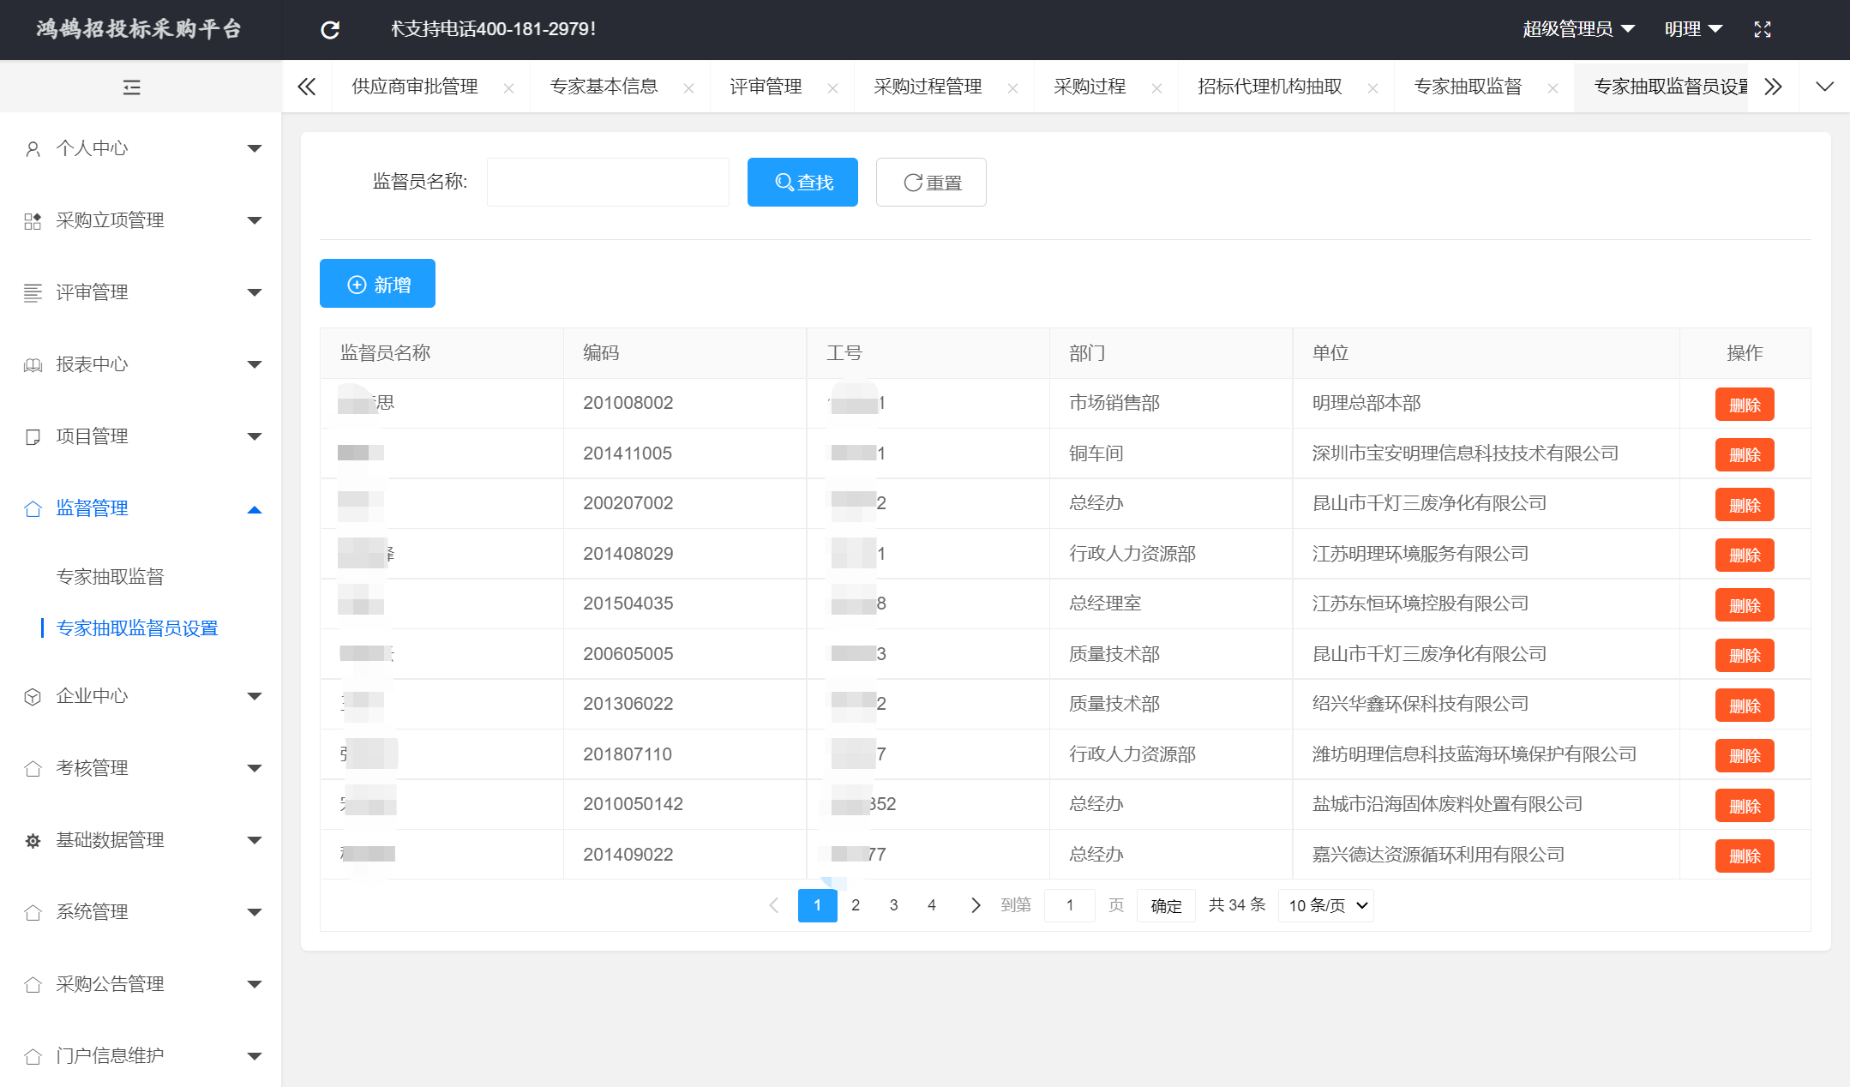Screen dimensions: 1850x1087
Task: Open 专家抽取监督 submenu item
Action: pos(110,577)
